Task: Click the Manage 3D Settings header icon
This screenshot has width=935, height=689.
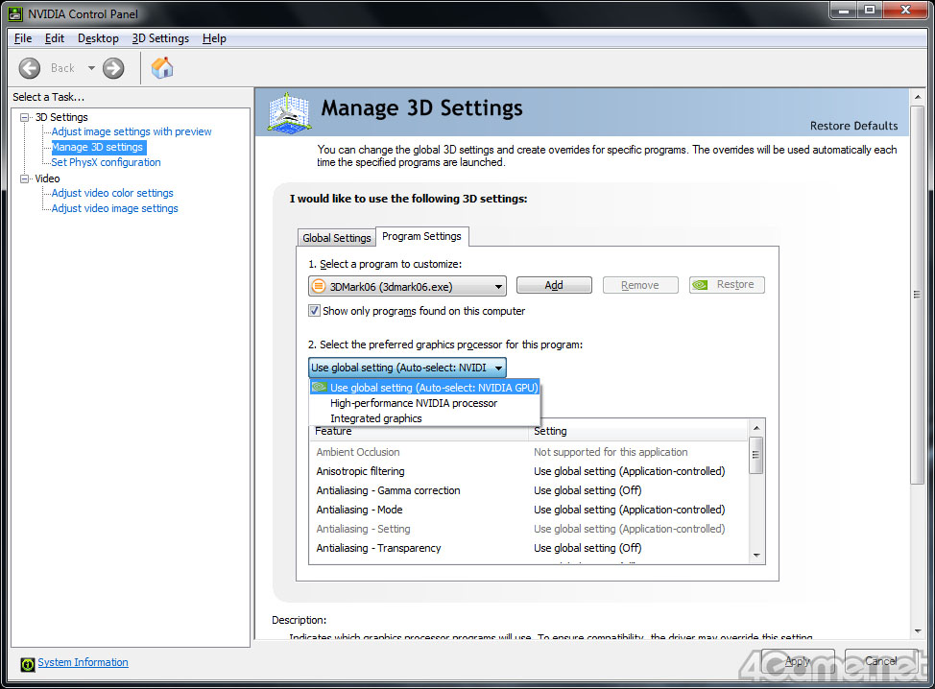Action: coord(289,112)
